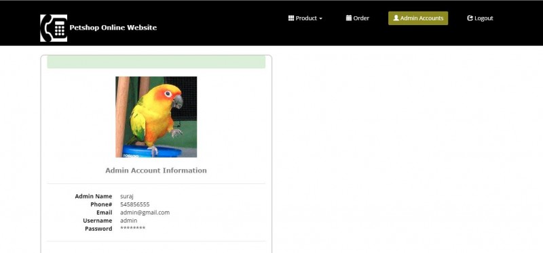The height and width of the screenshot is (253, 543).
Task: Click the masked password asterisks
Action: pyautogui.click(x=132, y=228)
